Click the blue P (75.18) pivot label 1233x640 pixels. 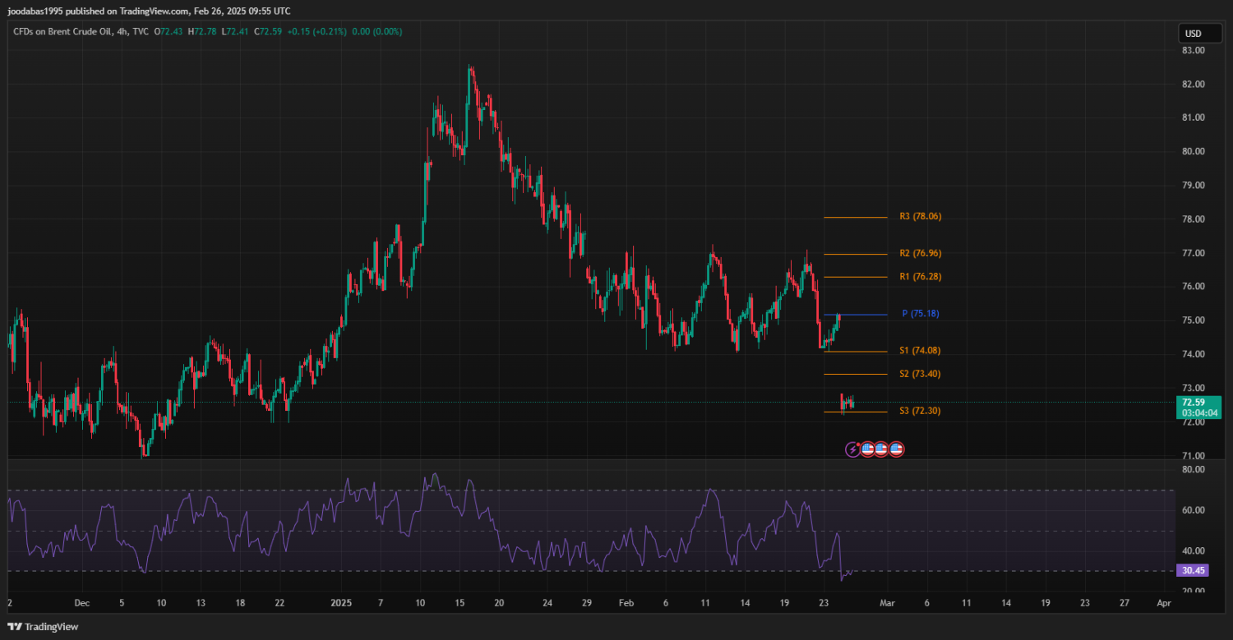click(921, 314)
